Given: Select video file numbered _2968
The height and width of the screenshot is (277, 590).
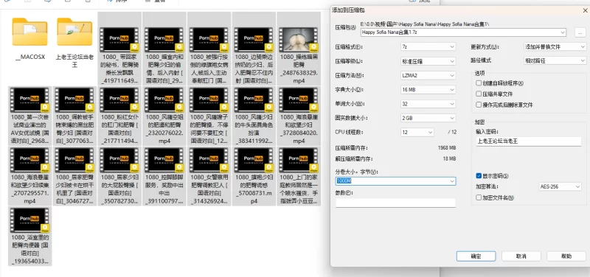Looking at the screenshot, I should pyautogui.click(x=29, y=116).
